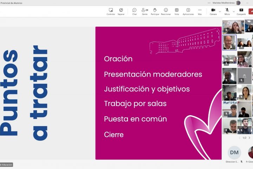Open the Más more actions menu
This screenshot has height=169, width=253.
[200, 10]
